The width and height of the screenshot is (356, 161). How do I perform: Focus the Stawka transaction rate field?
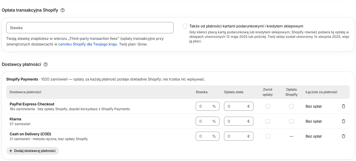coord(90,28)
